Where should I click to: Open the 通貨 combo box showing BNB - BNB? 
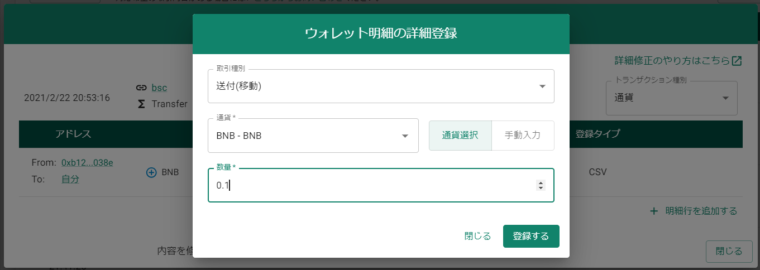coord(313,136)
